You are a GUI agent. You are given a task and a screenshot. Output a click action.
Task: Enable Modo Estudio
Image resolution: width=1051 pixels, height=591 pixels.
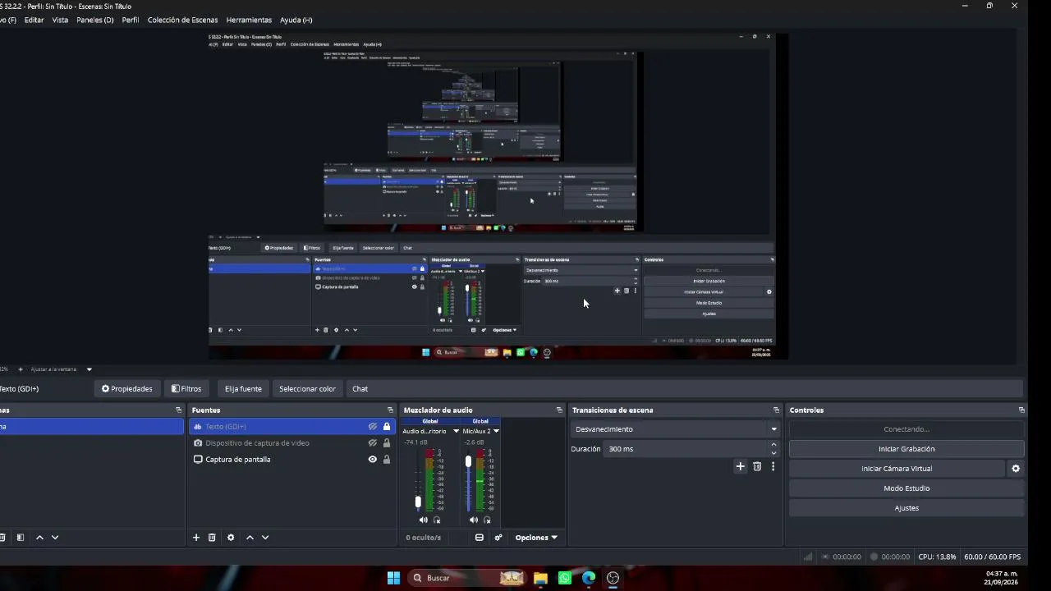pyautogui.click(x=906, y=488)
